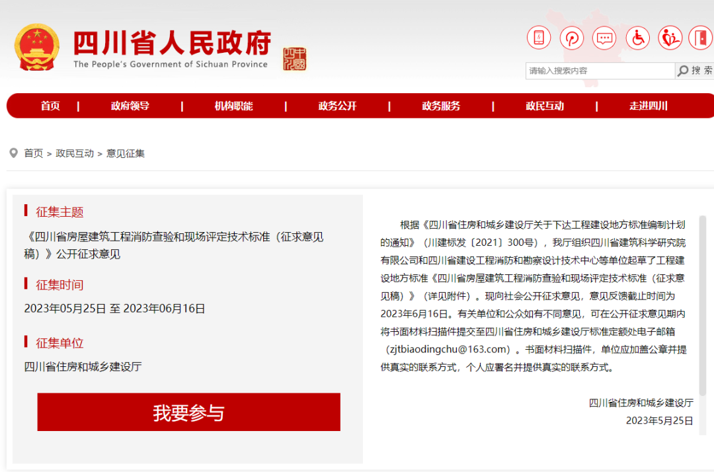Screen dimensions: 714x472
Task: Click the national emblem logo
Action: (x=37, y=48)
